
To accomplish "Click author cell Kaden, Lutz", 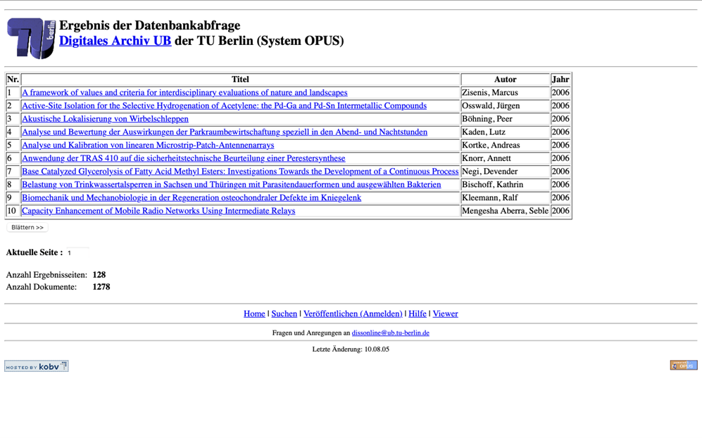I will coord(505,132).
